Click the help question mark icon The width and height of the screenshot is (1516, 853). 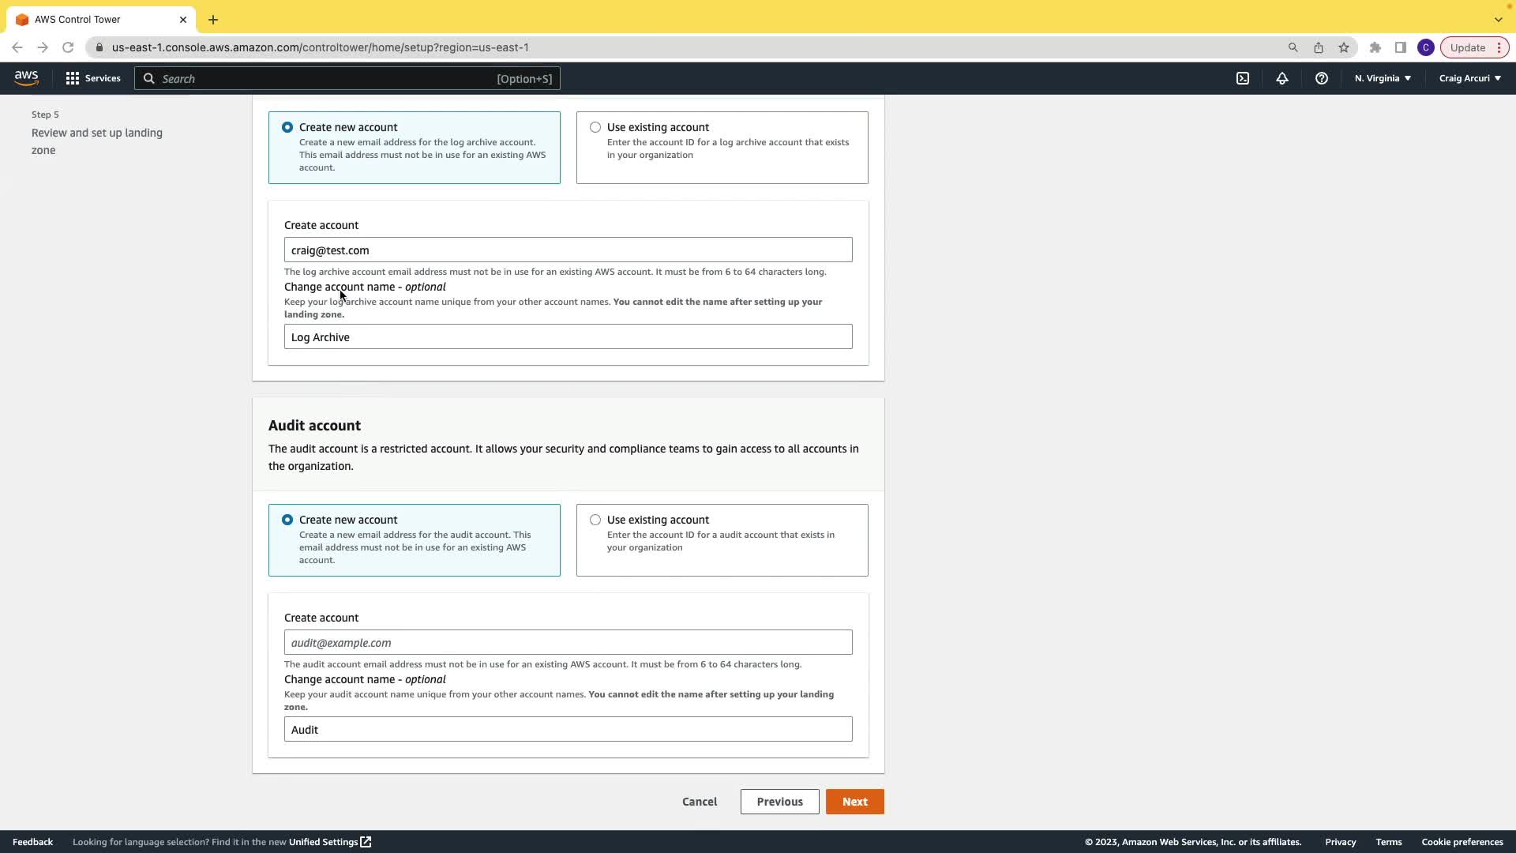tap(1321, 78)
